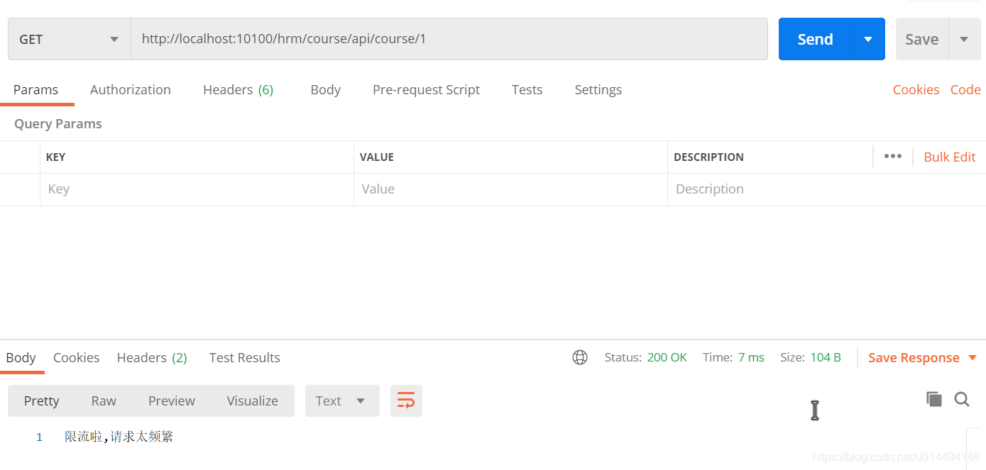This screenshot has height=470, width=986.
Task: Select the Visualize view
Action: tap(252, 401)
